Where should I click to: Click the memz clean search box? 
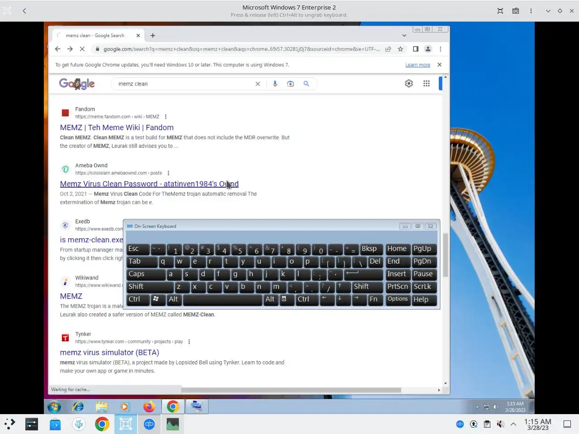(183, 84)
